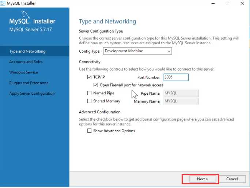This screenshot has height=188, width=250.
Task: Click the Cancel button
Action: pyautogui.click(x=232, y=179)
